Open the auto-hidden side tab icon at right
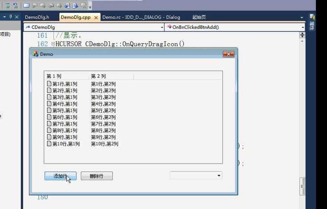327x209 pixels. click(312, 17)
